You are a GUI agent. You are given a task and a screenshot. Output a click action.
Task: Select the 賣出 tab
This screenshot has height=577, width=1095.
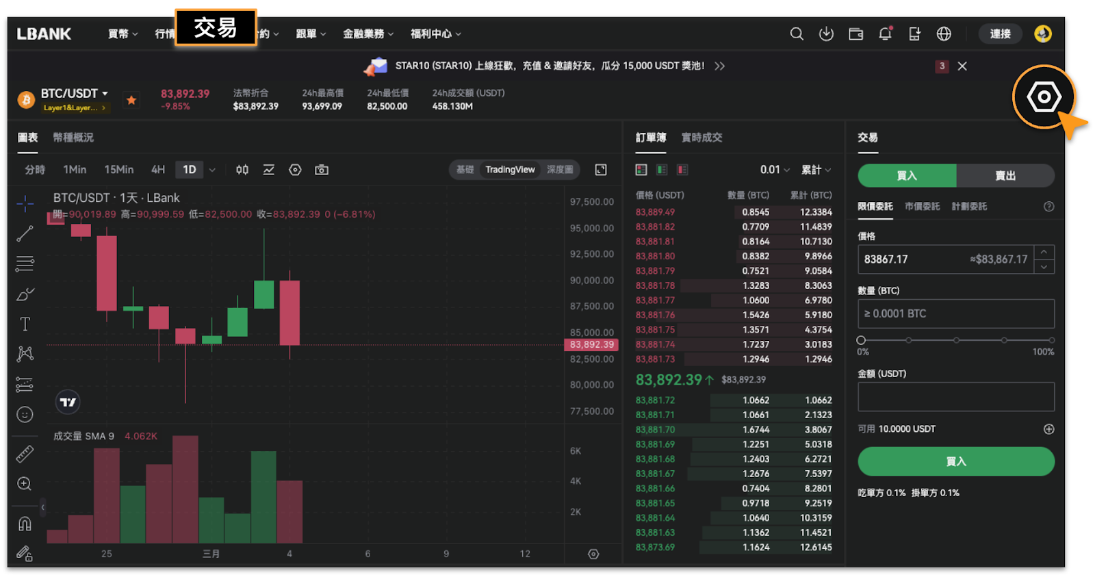[x=1005, y=176]
